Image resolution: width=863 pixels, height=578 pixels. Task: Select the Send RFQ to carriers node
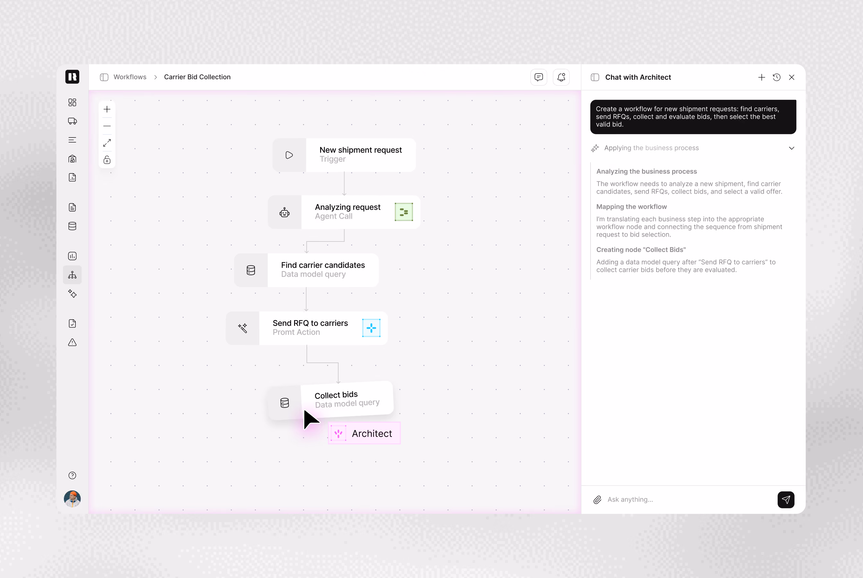tap(307, 328)
